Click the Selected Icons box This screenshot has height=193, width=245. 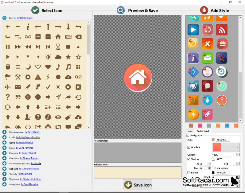tap(138, 172)
